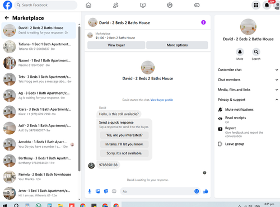Click Leave group text option
Viewport: 280px width, 207px height.
[x=235, y=144]
